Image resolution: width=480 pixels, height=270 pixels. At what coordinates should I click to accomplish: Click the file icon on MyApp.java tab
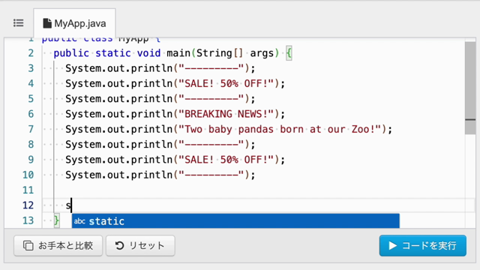pyautogui.click(x=46, y=23)
